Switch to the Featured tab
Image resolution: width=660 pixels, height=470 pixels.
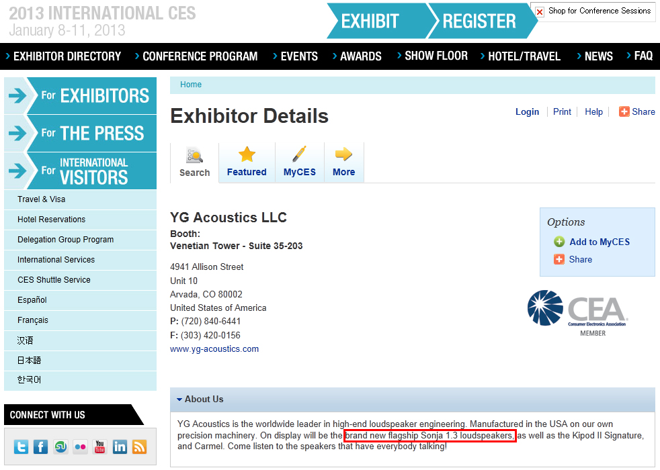[247, 162]
